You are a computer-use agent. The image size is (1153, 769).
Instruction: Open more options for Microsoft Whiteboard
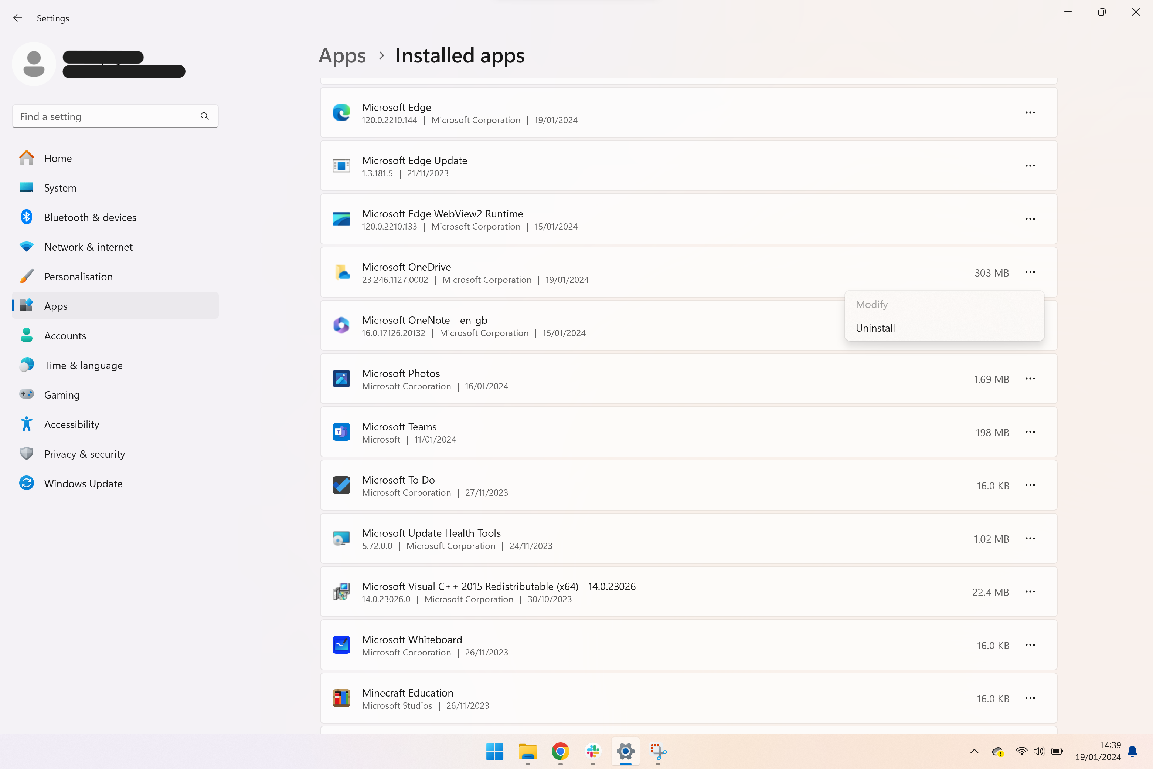point(1030,645)
